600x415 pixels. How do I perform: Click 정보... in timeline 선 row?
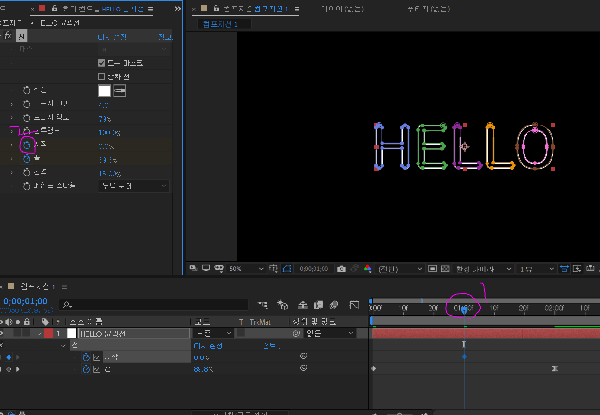point(273,346)
